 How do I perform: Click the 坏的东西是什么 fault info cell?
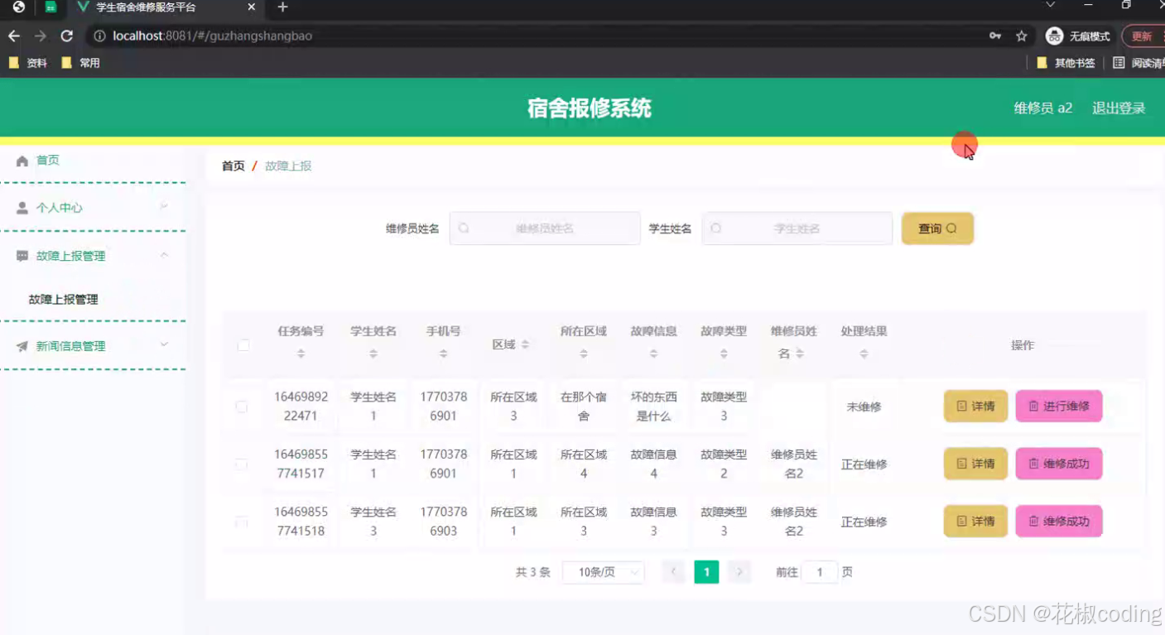click(x=653, y=406)
